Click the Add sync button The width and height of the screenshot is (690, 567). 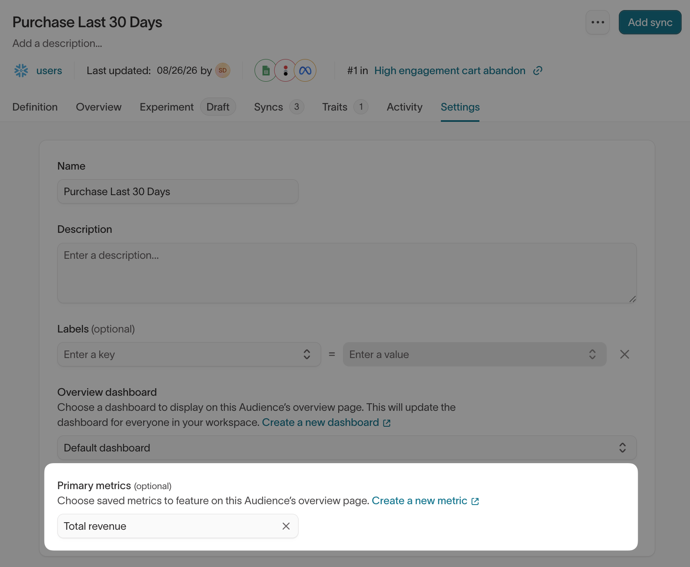pos(650,22)
